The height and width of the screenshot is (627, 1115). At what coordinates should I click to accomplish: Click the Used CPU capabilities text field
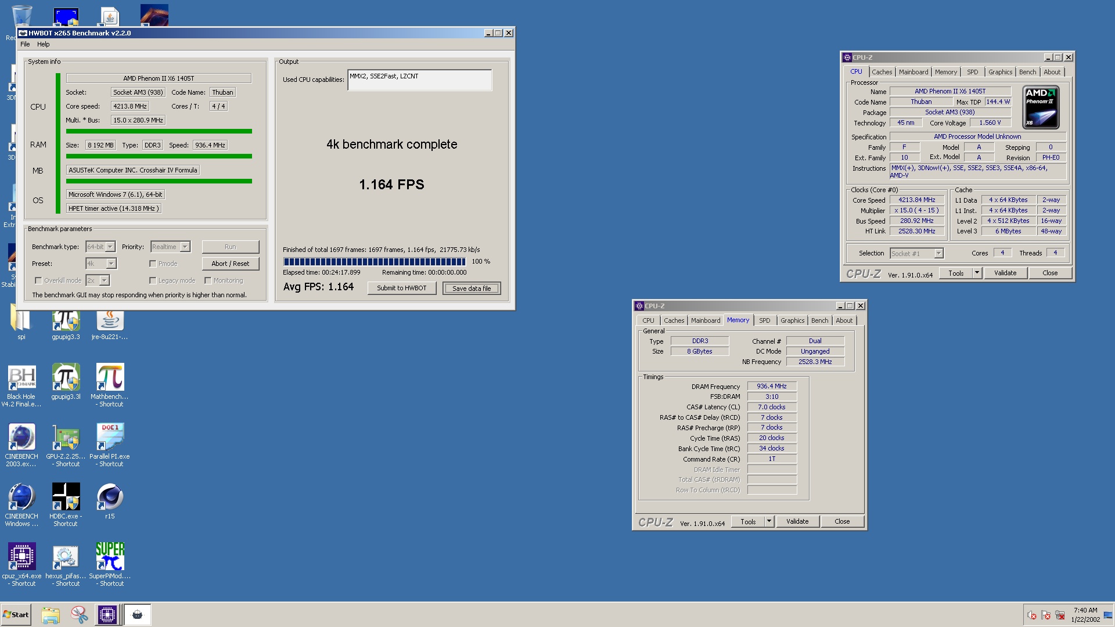(420, 80)
